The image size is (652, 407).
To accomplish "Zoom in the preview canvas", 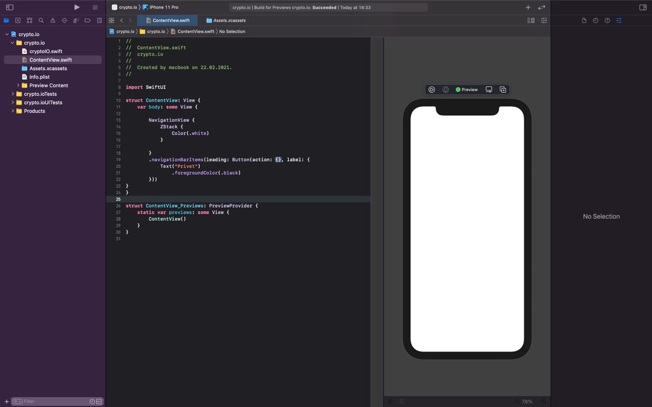I will tap(544, 401).
